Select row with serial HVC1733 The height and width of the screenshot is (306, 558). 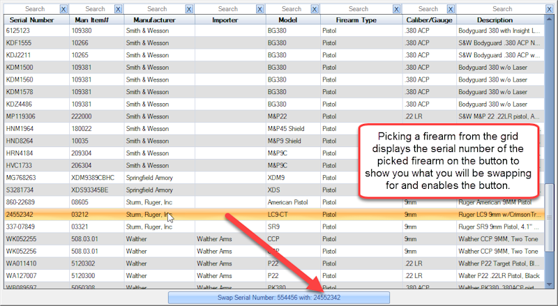(274, 165)
